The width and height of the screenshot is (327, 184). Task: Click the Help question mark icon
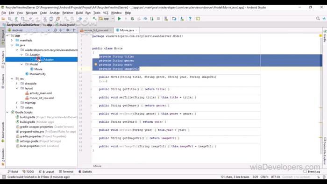tap(190, 19)
